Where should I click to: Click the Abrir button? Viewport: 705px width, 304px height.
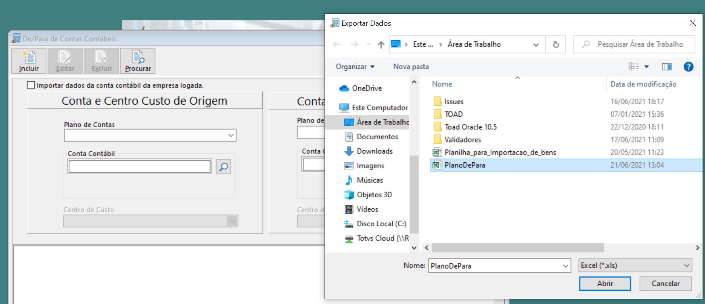(x=605, y=283)
